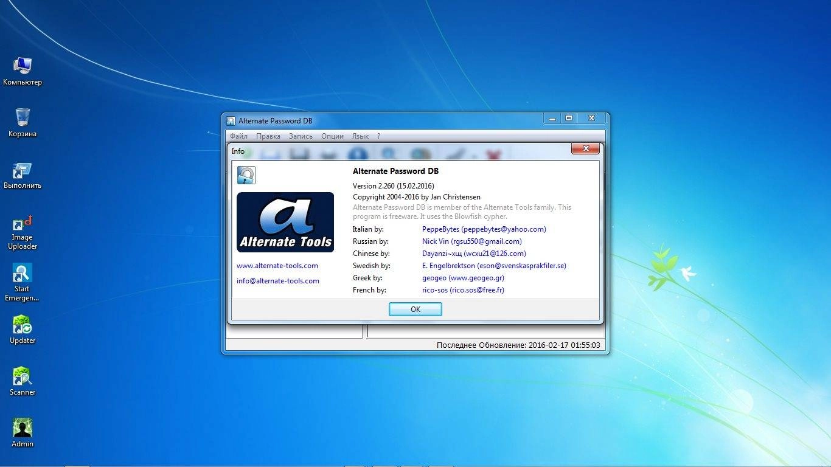831x467 pixels.
Task: Open the Файл menu
Action: coord(238,136)
